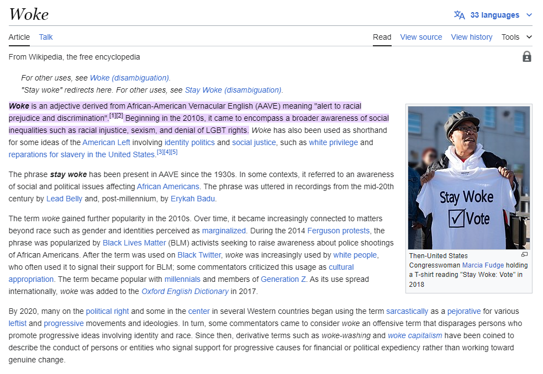Click citation reference [1]
Screen dimensions: 543x374
click(113, 115)
